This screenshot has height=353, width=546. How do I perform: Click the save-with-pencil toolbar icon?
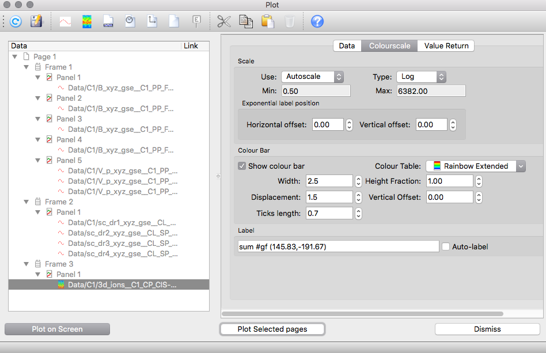pyautogui.click(x=36, y=22)
